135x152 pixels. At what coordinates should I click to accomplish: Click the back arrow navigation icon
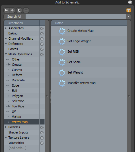coord(6,10)
